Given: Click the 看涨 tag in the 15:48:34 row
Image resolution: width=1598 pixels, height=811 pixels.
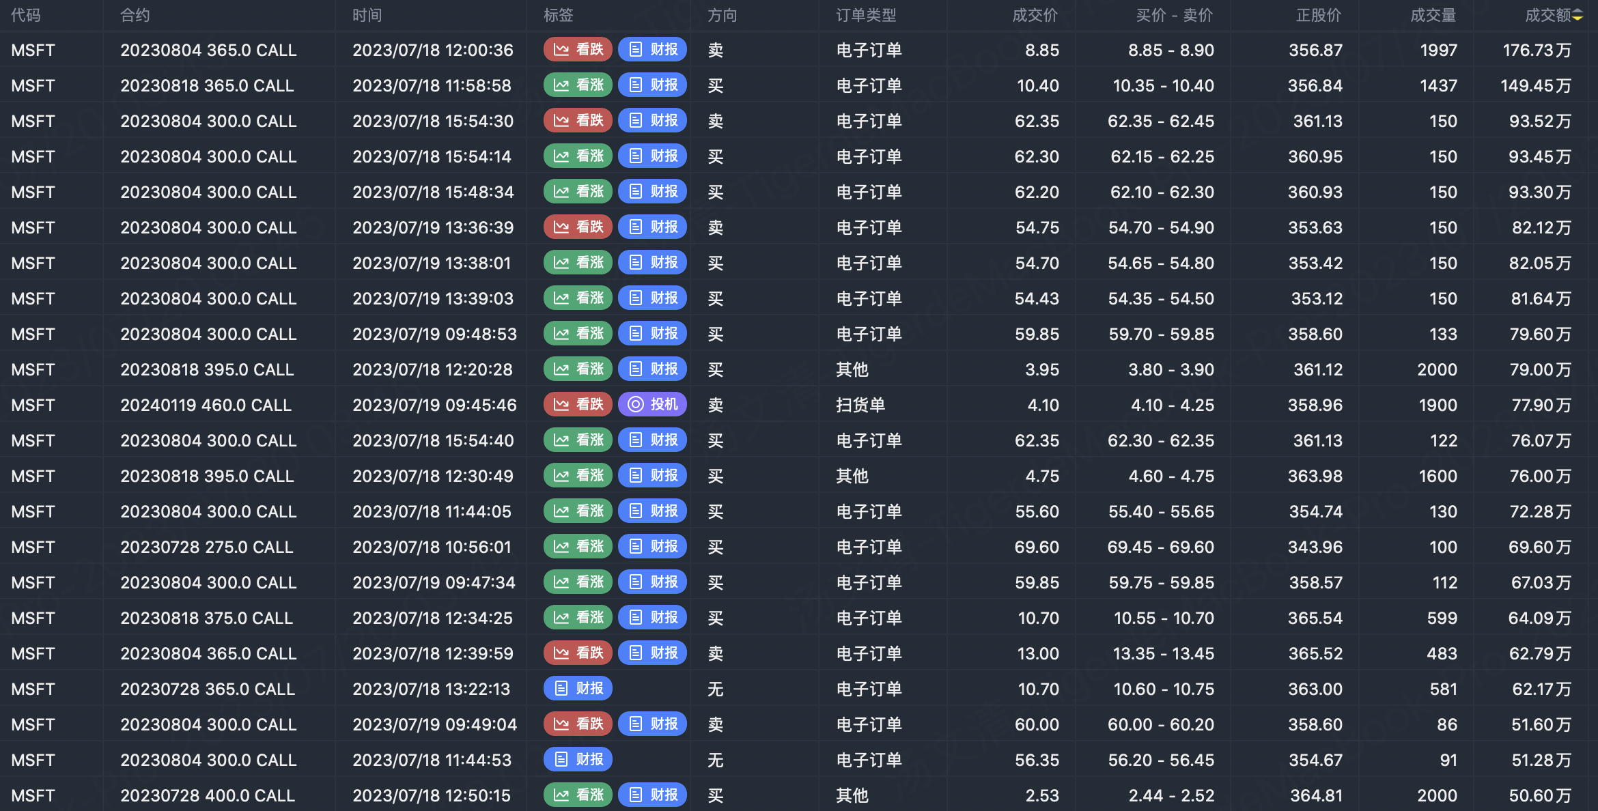Looking at the screenshot, I should [578, 191].
